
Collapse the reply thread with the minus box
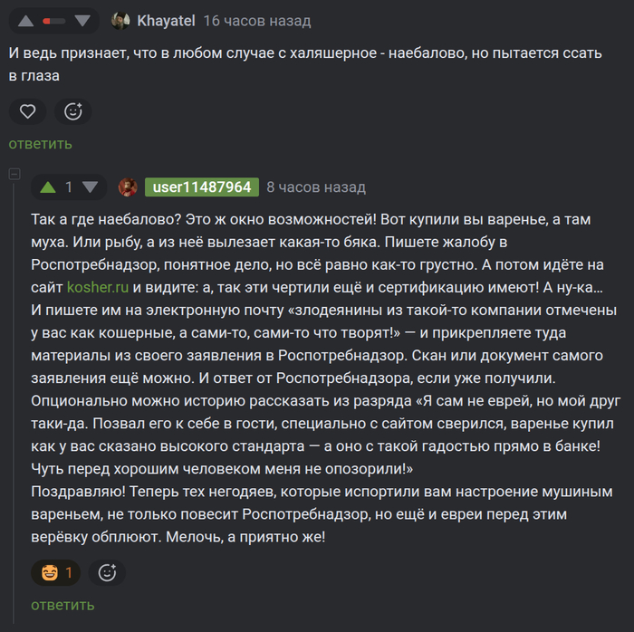click(14, 173)
